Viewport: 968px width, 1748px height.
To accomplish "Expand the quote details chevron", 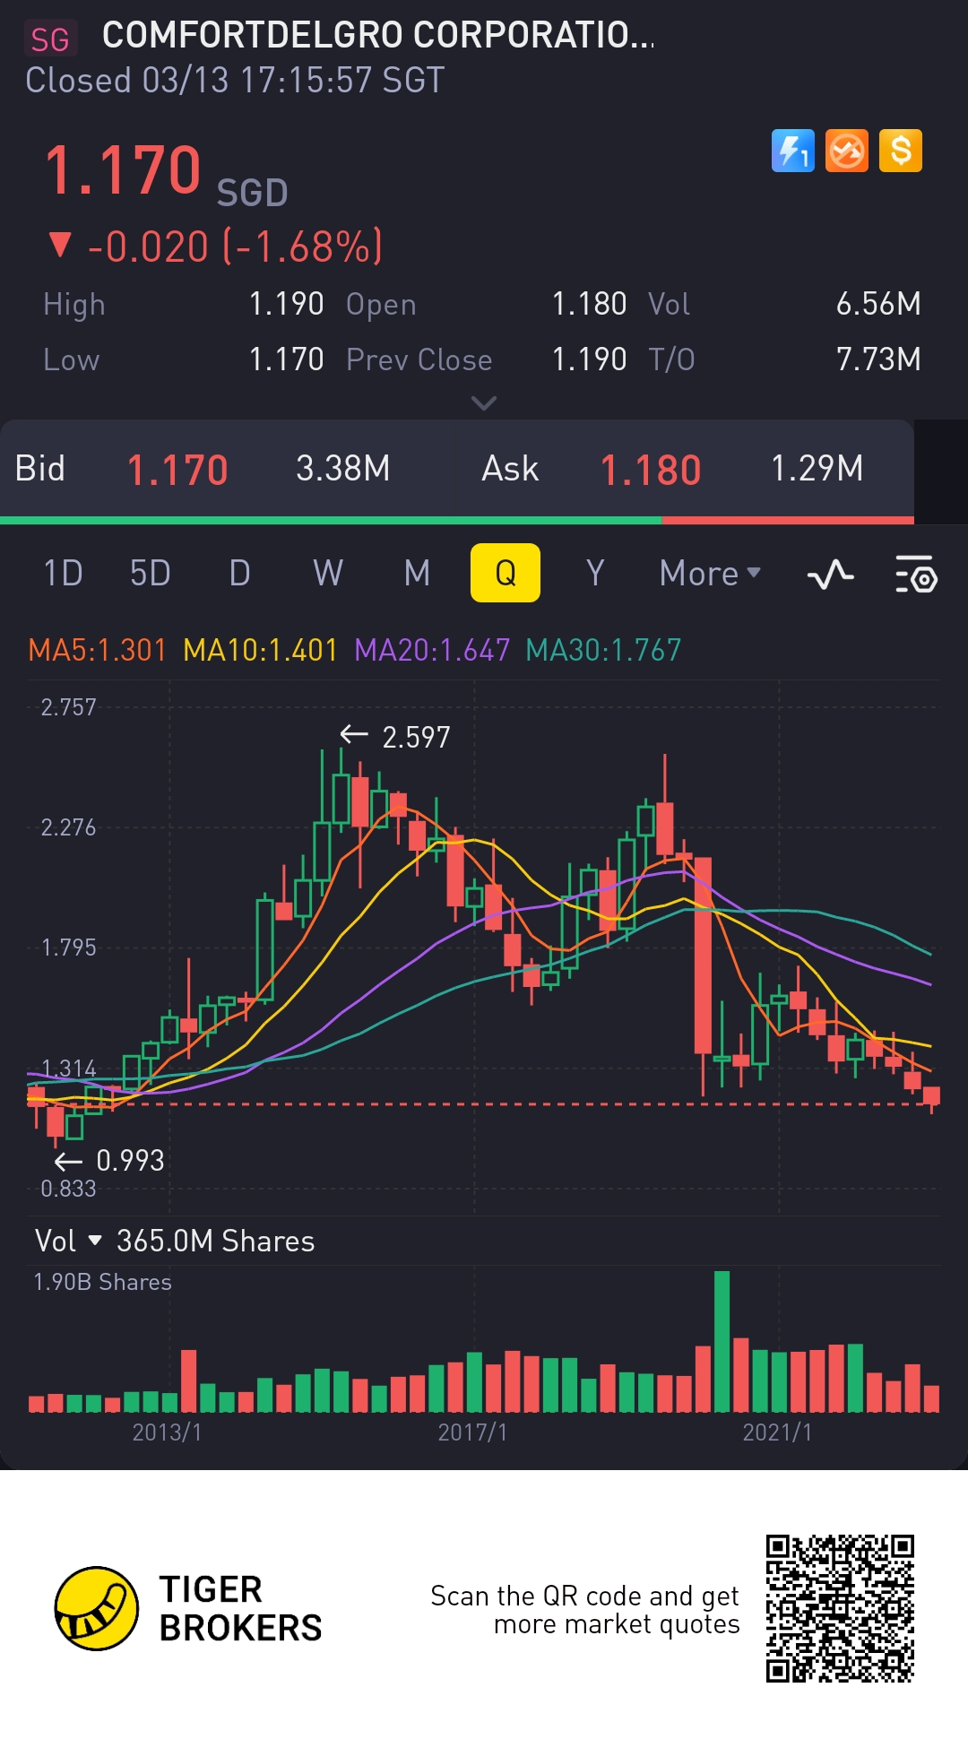I will pyautogui.click(x=484, y=403).
